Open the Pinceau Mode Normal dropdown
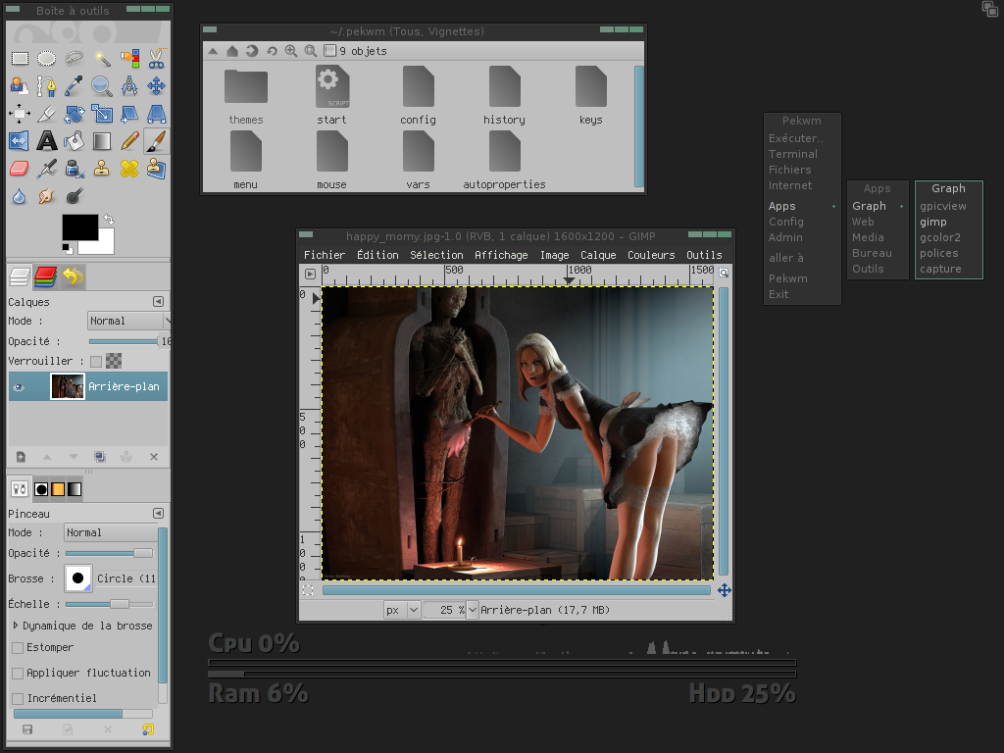Image resolution: width=1004 pixels, height=753 pixels. (x=111, y=532)
